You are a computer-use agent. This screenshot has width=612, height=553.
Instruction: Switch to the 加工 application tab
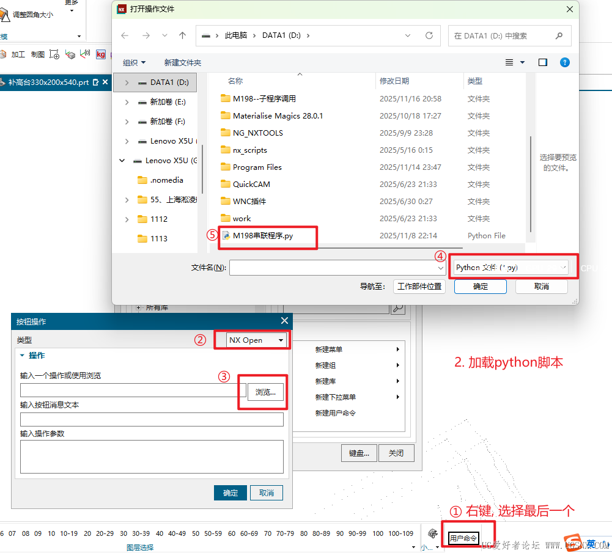coord(18,54)
